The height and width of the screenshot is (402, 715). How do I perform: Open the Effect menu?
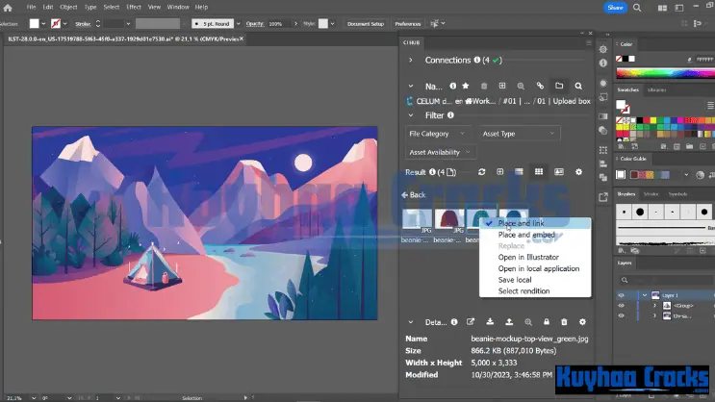[x=133, y=7]
